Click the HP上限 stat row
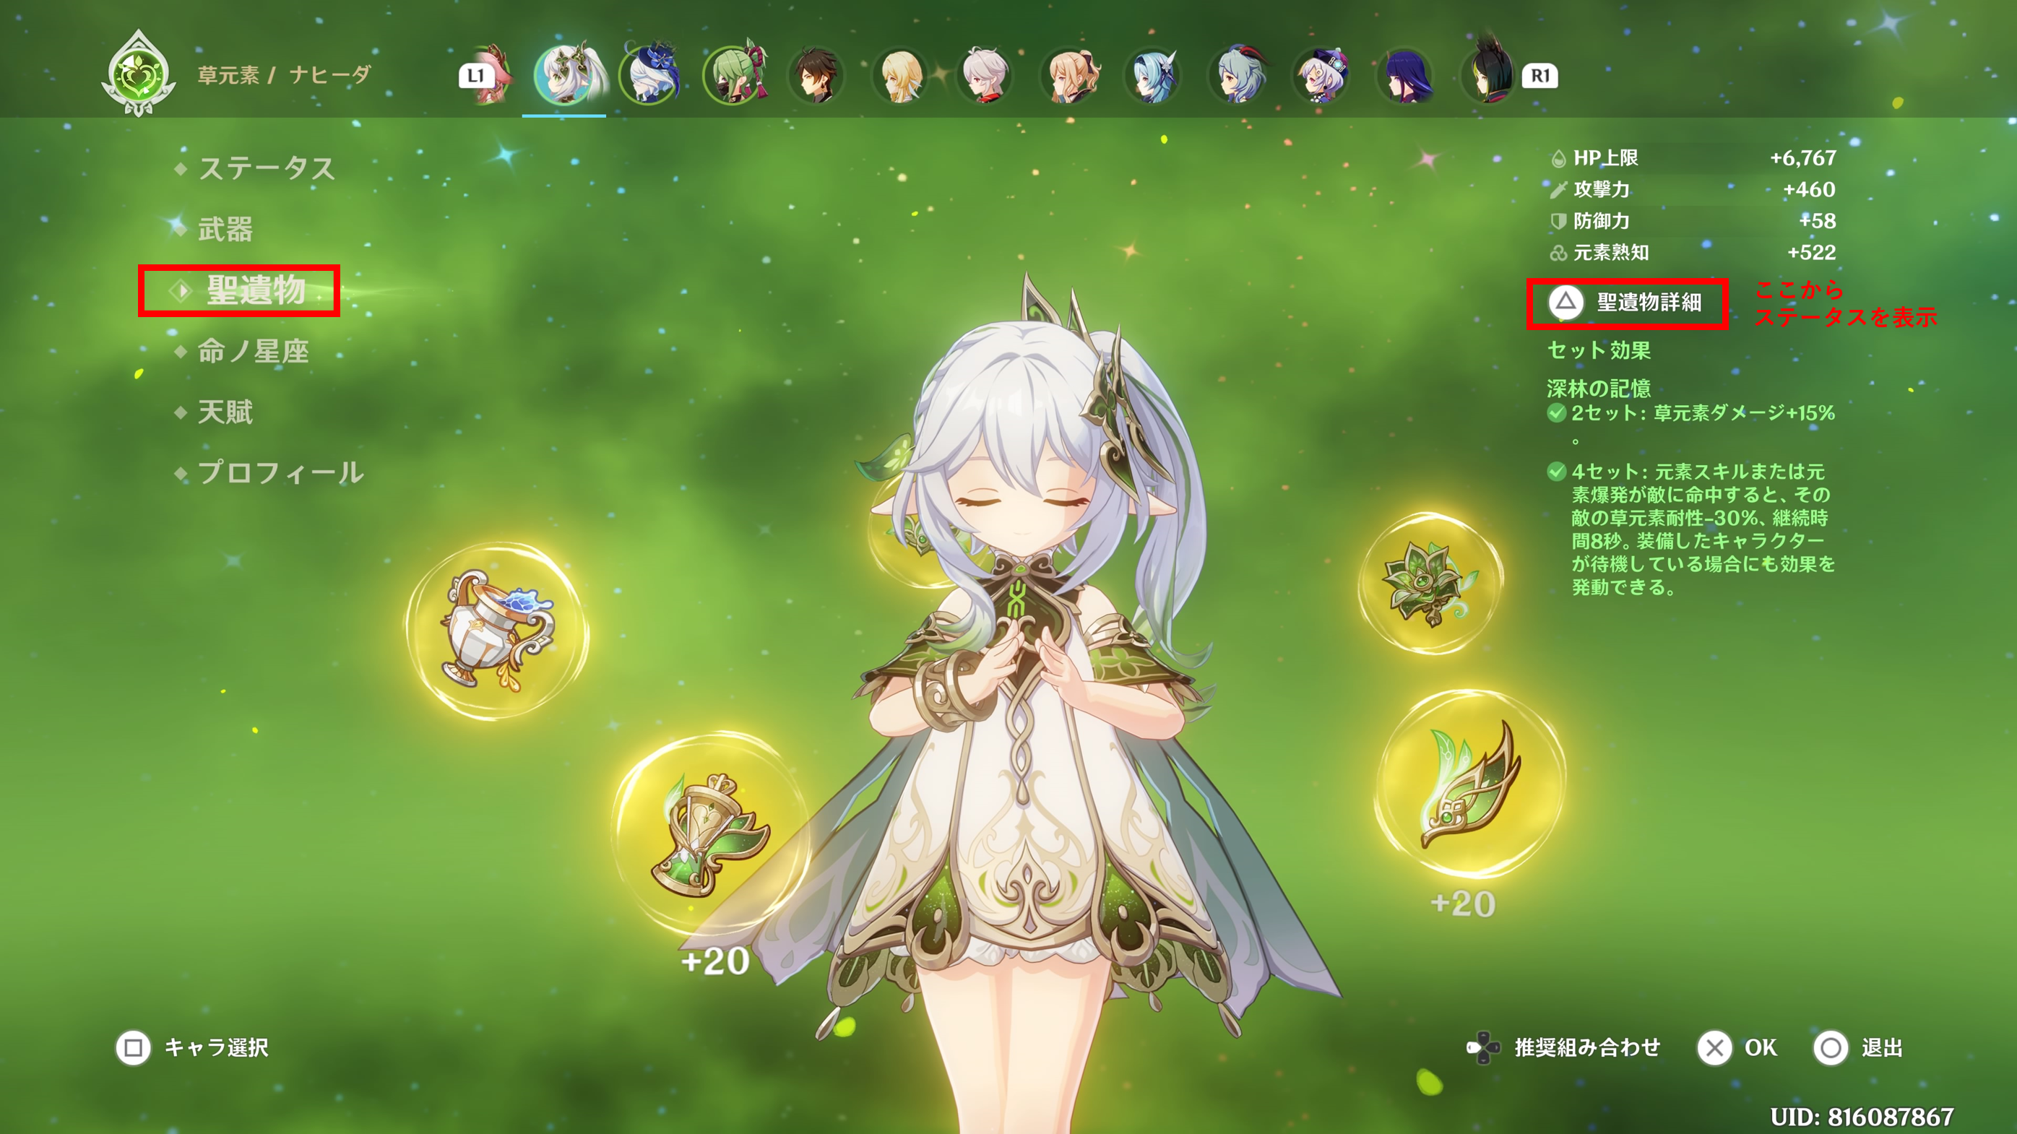The image size is (2017, 1134). pyautogui.click(x=1693, y=158)
